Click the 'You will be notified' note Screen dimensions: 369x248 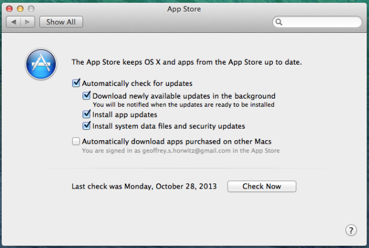tap(183, 105)
